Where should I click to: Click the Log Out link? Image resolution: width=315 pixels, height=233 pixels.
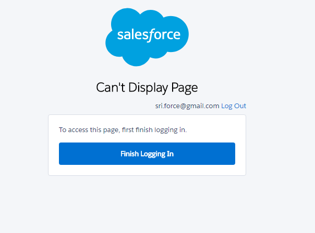point(233,106)
